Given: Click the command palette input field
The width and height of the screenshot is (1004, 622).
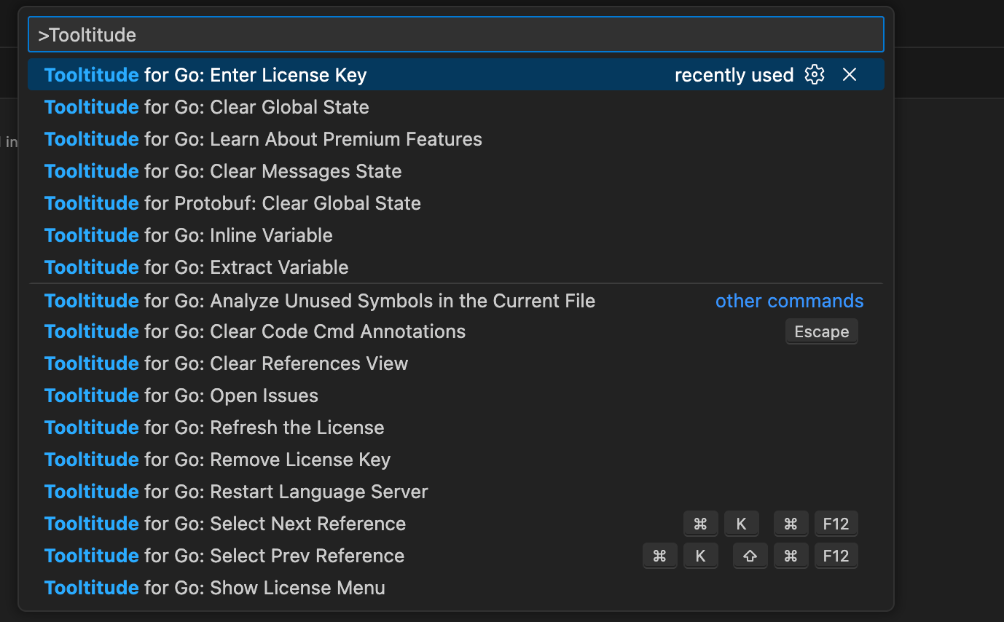Looking at the screenshot, I should pyautogui.click(x=456, y=34).
